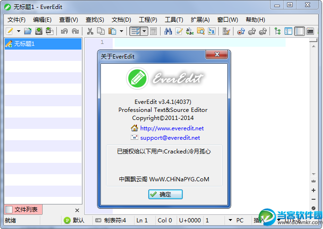The width and height of the screenshot is (323, 229).
Task: Click the Save All toolbar icon
Action: click(49, 31)
